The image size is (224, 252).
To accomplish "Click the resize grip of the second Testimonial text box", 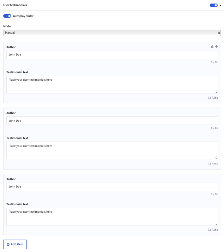I will pos(216,157).
